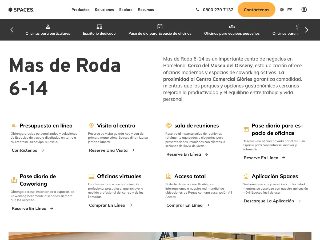Select Pase de día para Espacio de oficinas

(x=160, y=33)
